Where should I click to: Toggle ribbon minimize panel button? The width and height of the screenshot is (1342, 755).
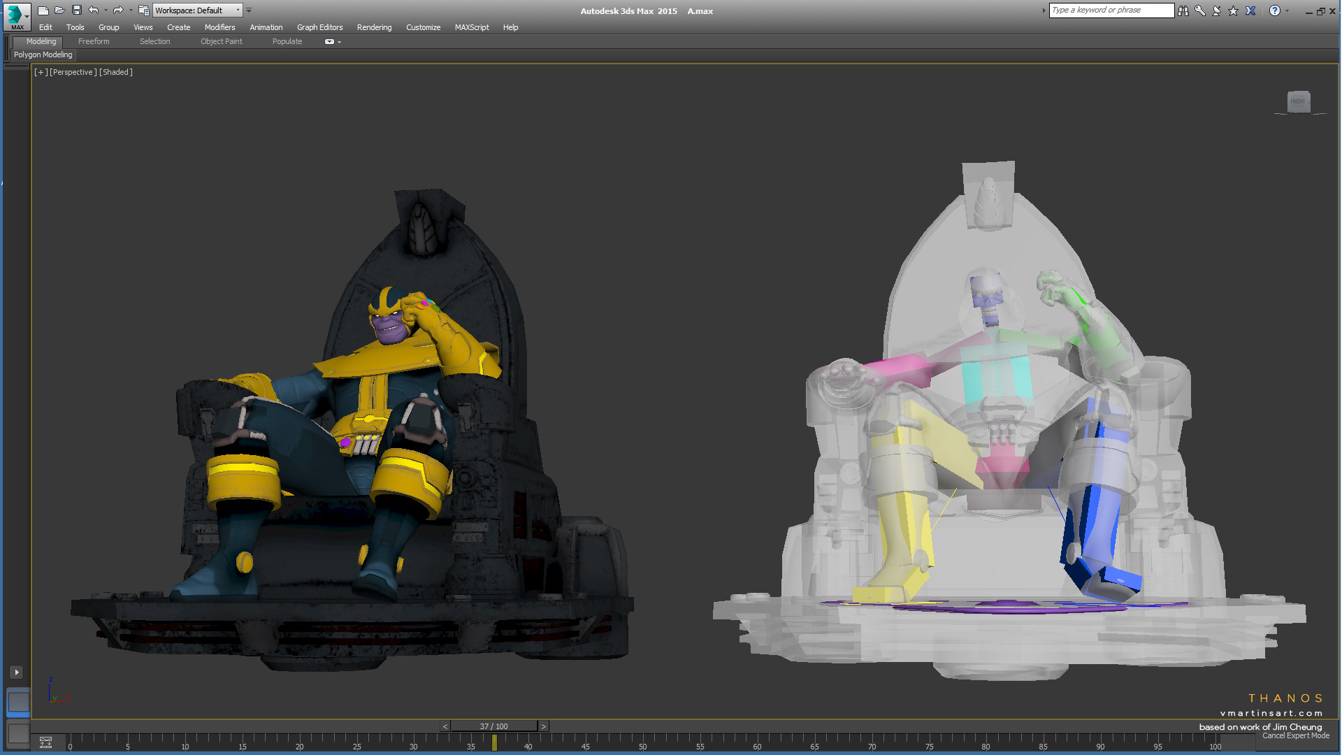click(329, 42)
